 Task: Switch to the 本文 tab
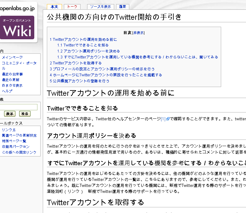coord(54,7)
